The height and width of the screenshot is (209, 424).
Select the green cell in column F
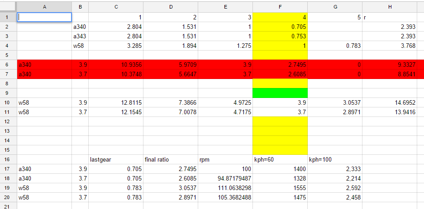pos(280,93)
